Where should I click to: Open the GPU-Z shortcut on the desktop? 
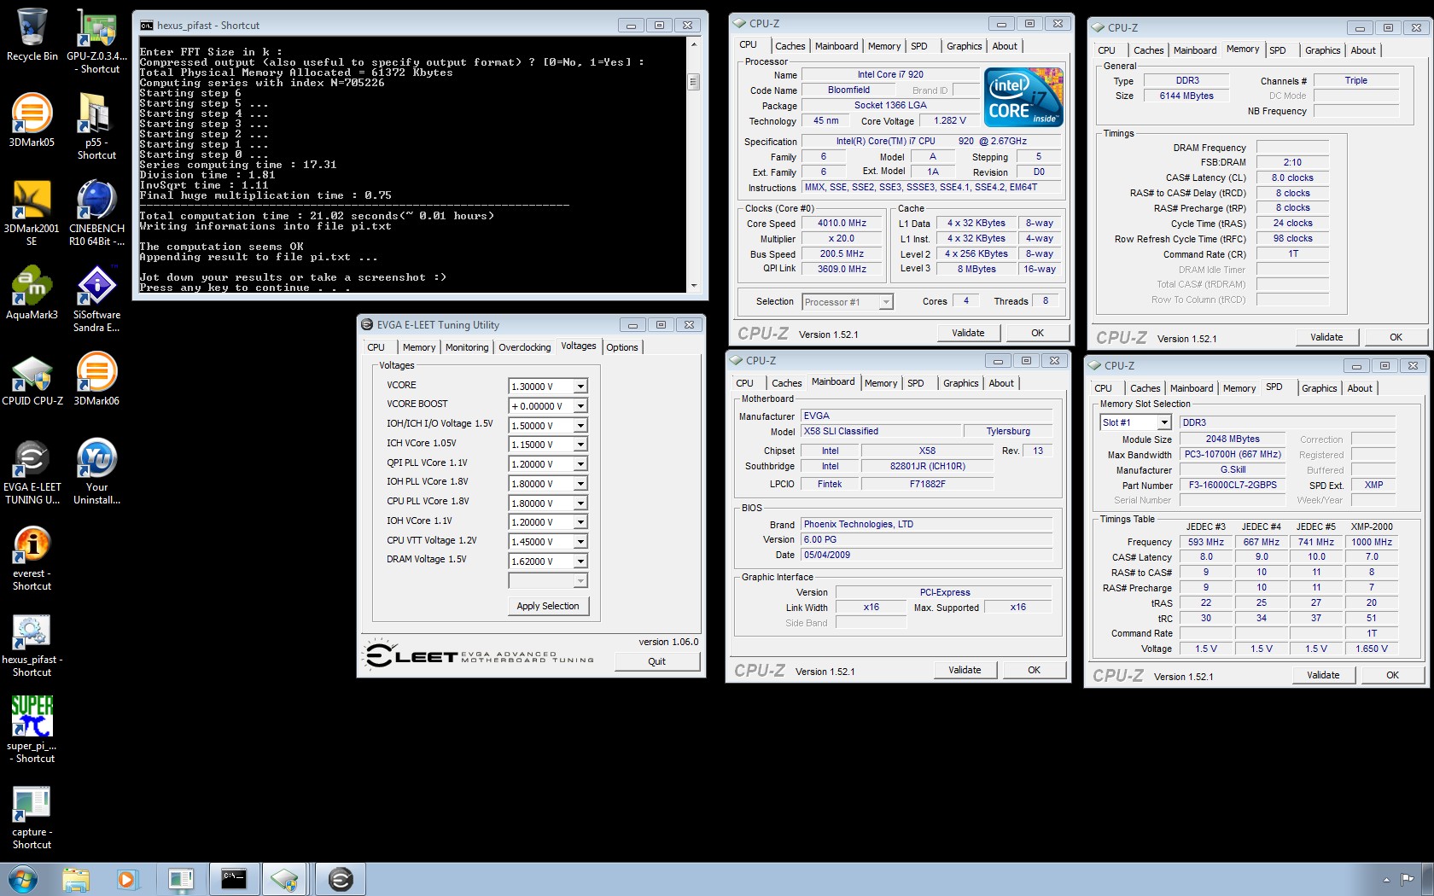coord(96,41)
